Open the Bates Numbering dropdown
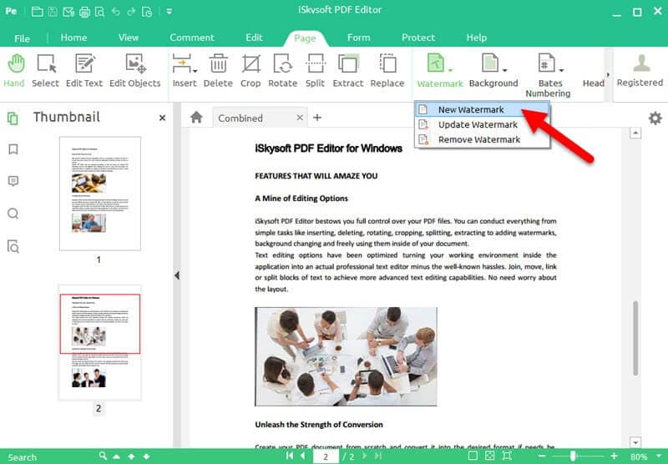 click(549, 75)
